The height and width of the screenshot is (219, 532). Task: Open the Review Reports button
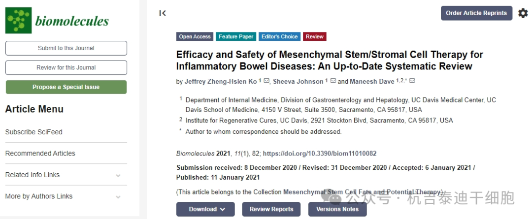coord(271,209)
